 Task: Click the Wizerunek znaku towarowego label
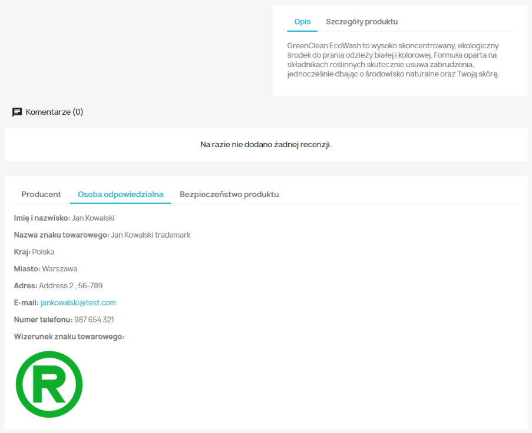click(x=69, y=337)
